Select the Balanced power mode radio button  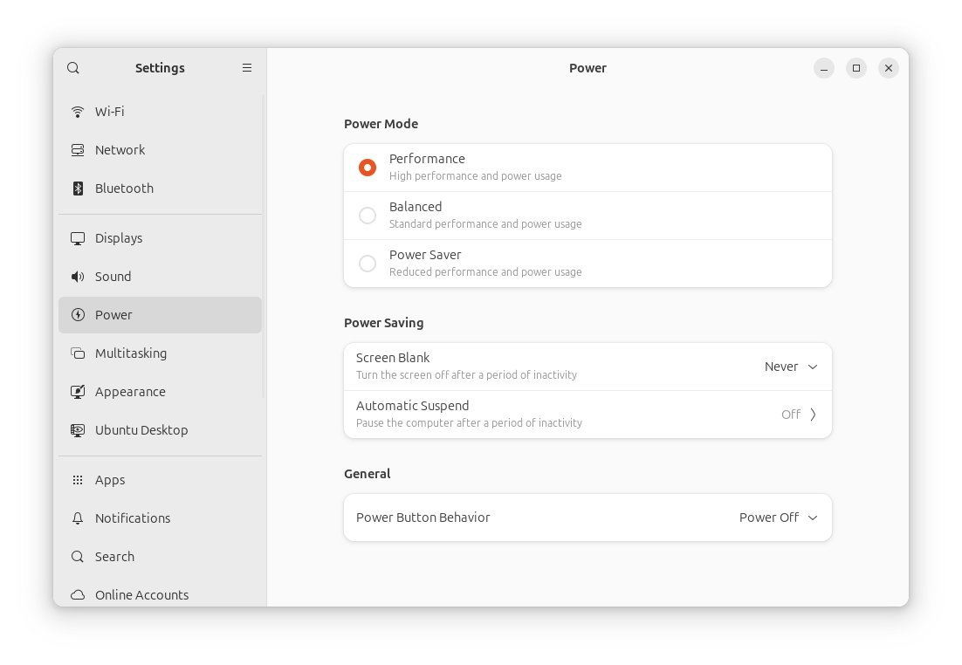tap(368, 216)
